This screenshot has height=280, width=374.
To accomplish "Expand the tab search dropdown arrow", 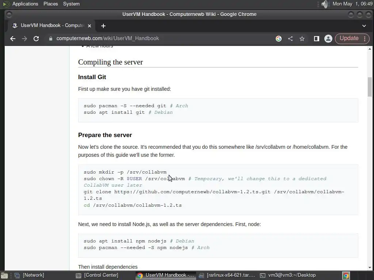I will [364, 26].
